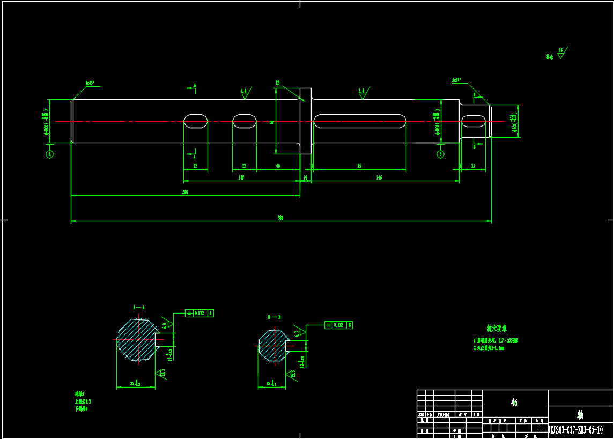The image size is (614, 439).
Task: Click the 35 width dimension under section A-A
Action: tap(135, 383)
